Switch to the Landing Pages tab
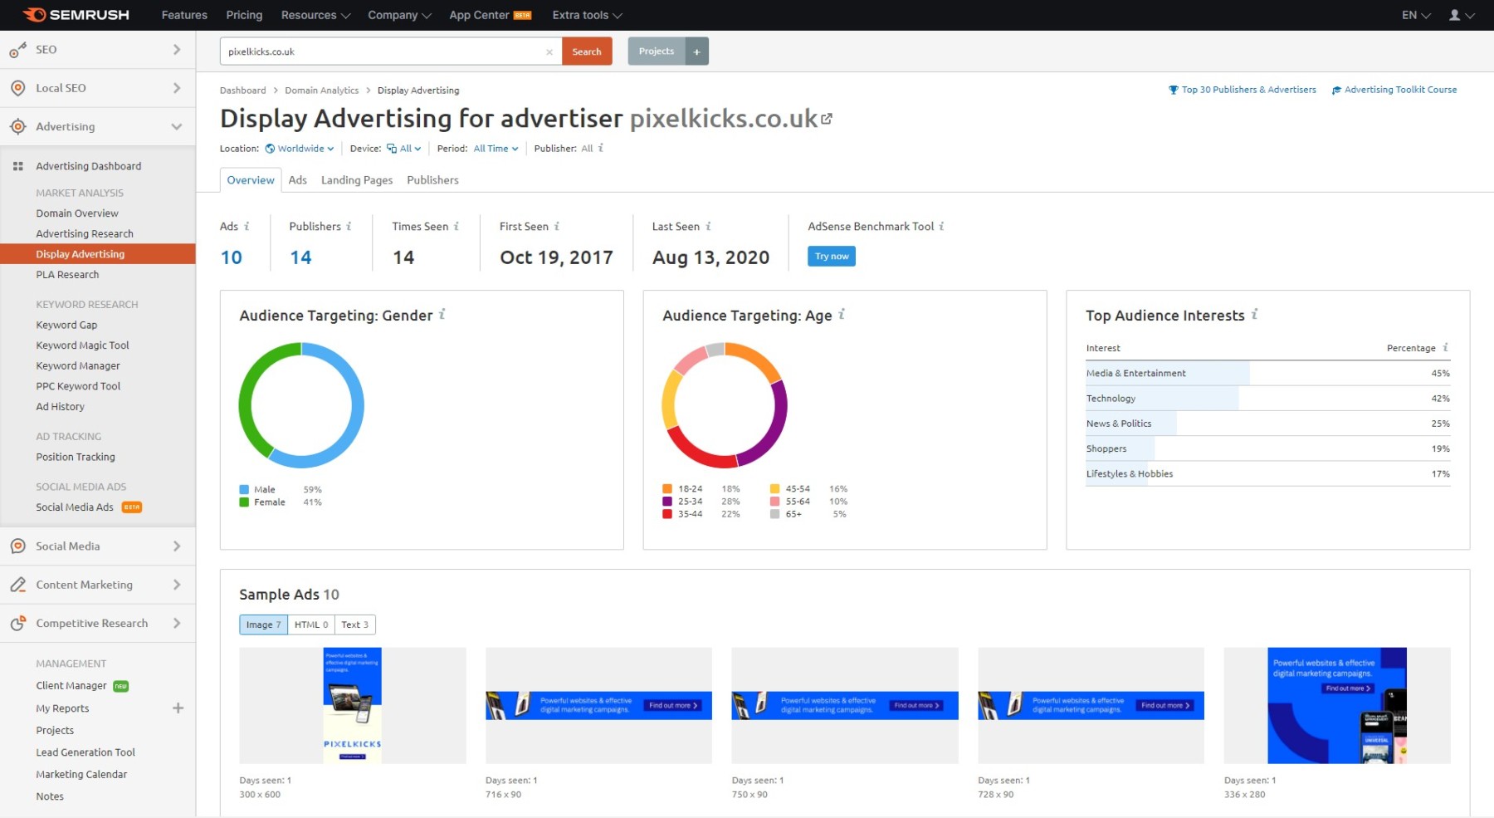1494x818 pixels. (x=357, y=180)
